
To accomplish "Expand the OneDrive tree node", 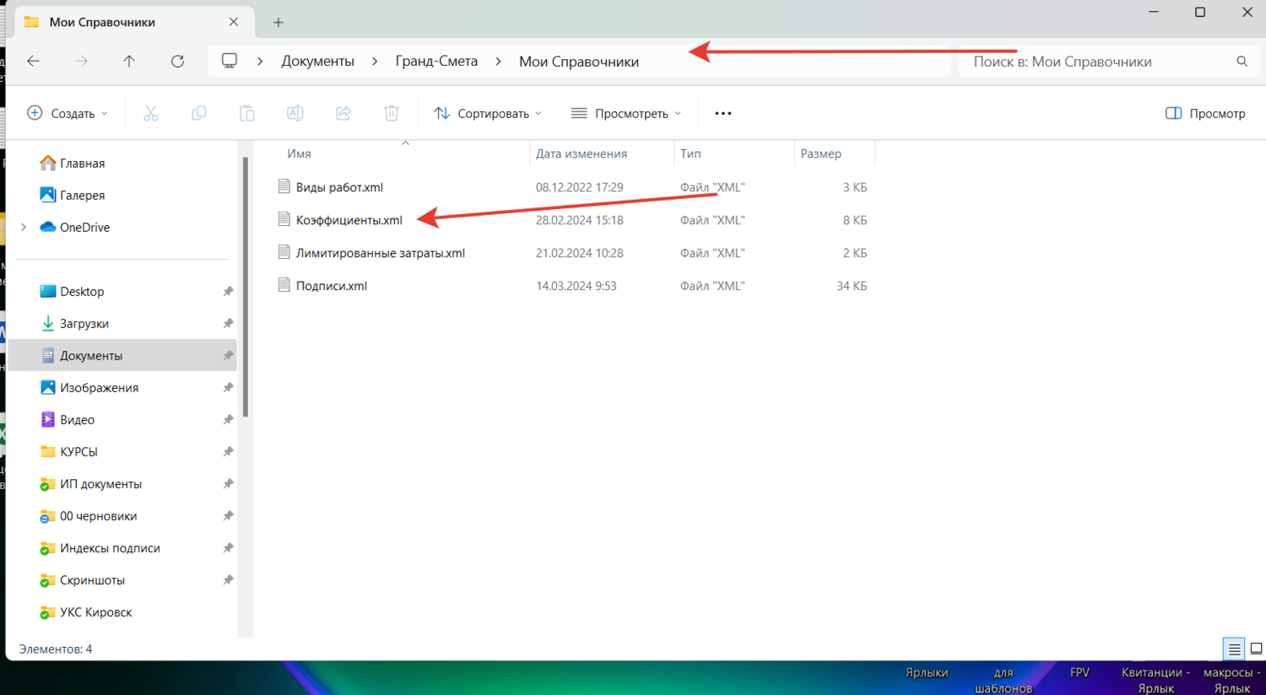I will coord(24,227).
